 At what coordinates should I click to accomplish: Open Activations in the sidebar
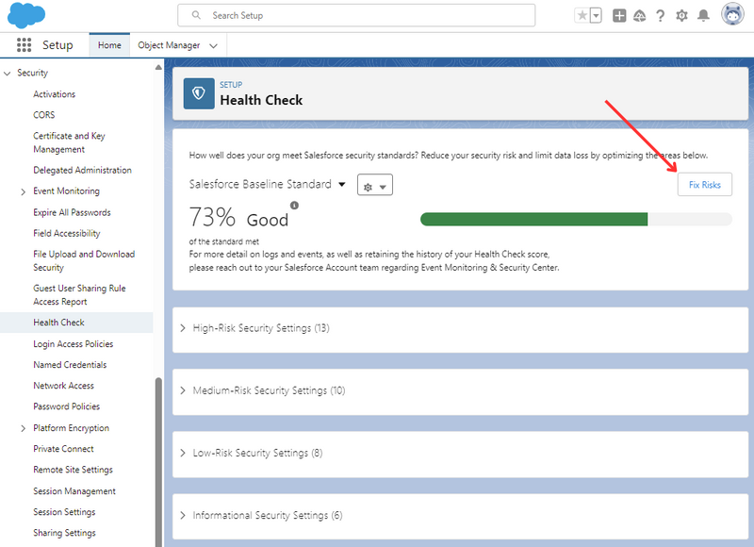tap(55, 94)
